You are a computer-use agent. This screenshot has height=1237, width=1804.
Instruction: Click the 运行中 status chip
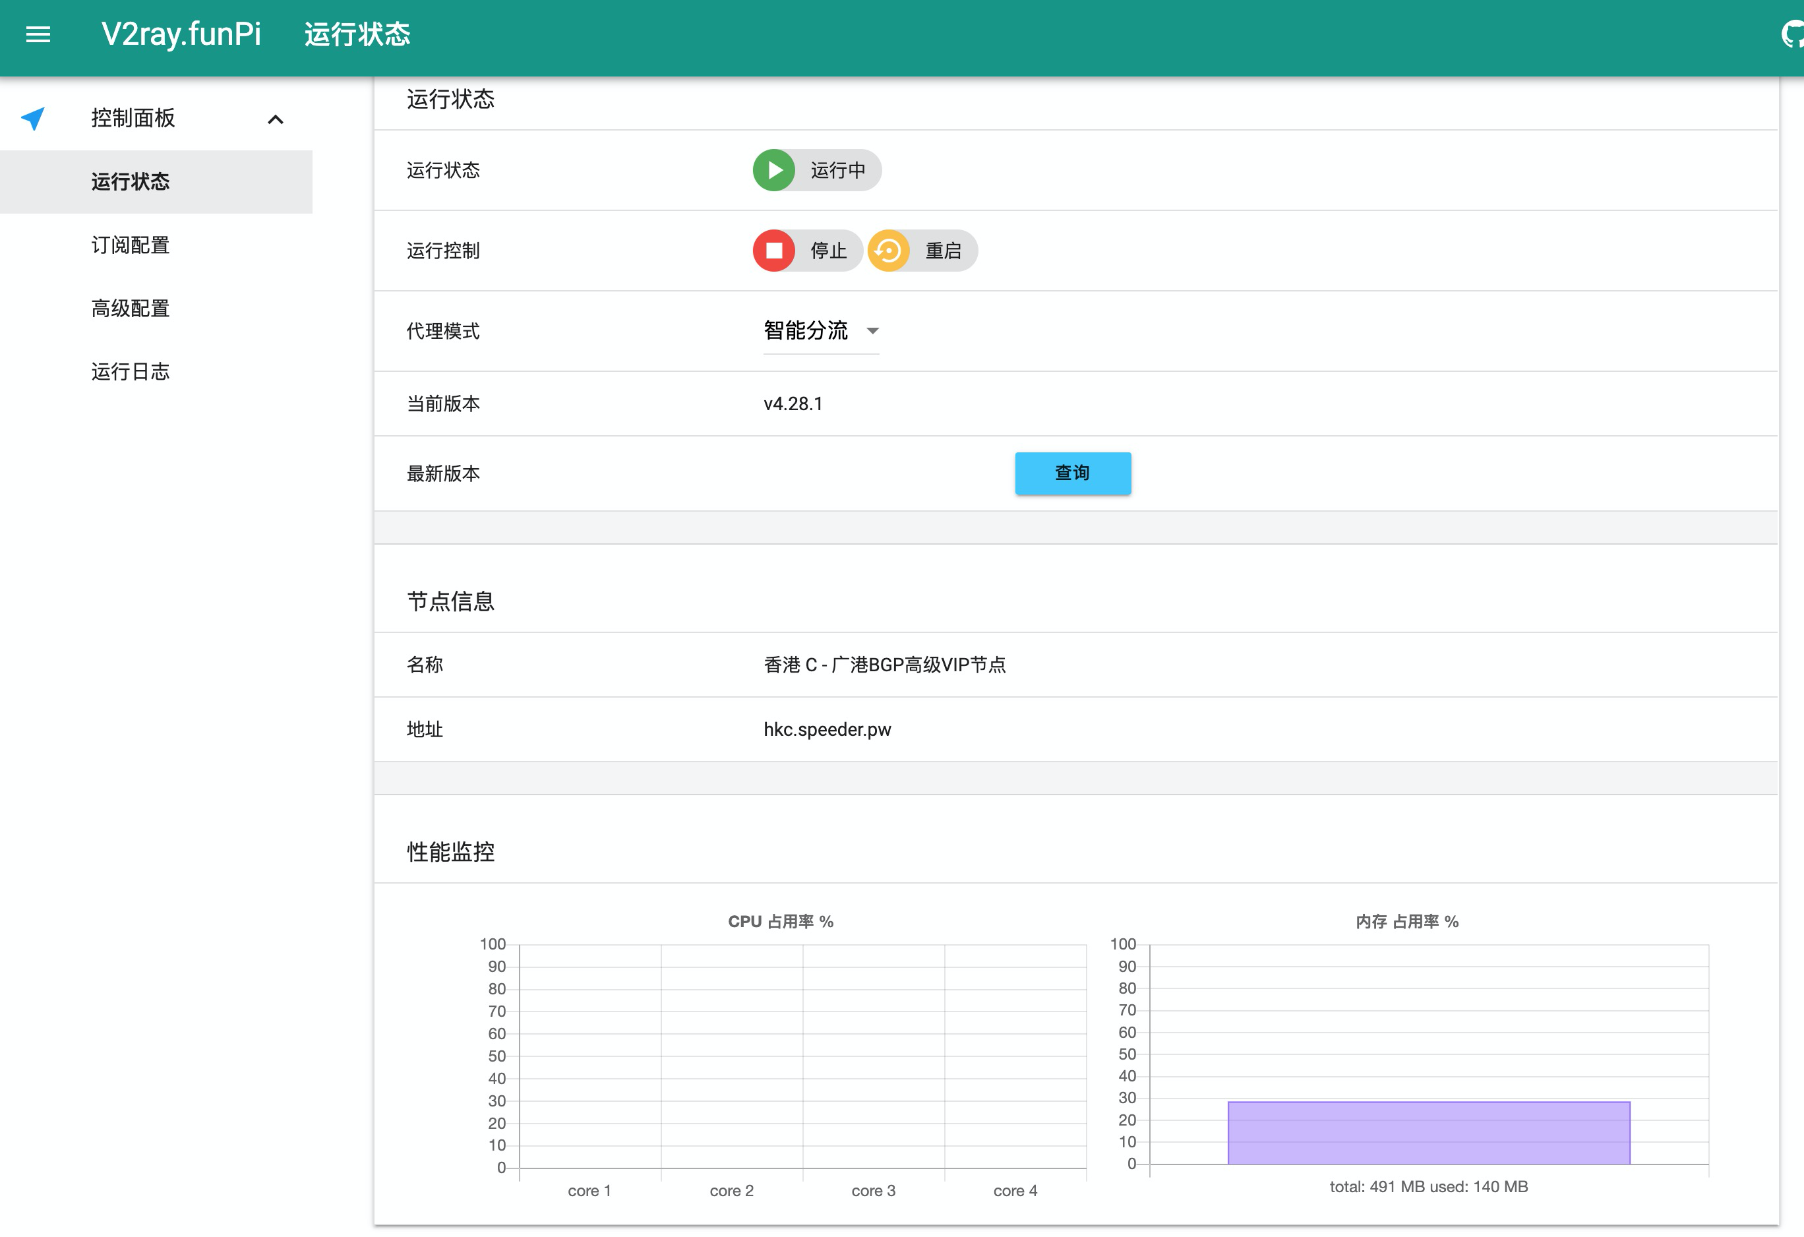pyautogui.click(x=837, y=171)
